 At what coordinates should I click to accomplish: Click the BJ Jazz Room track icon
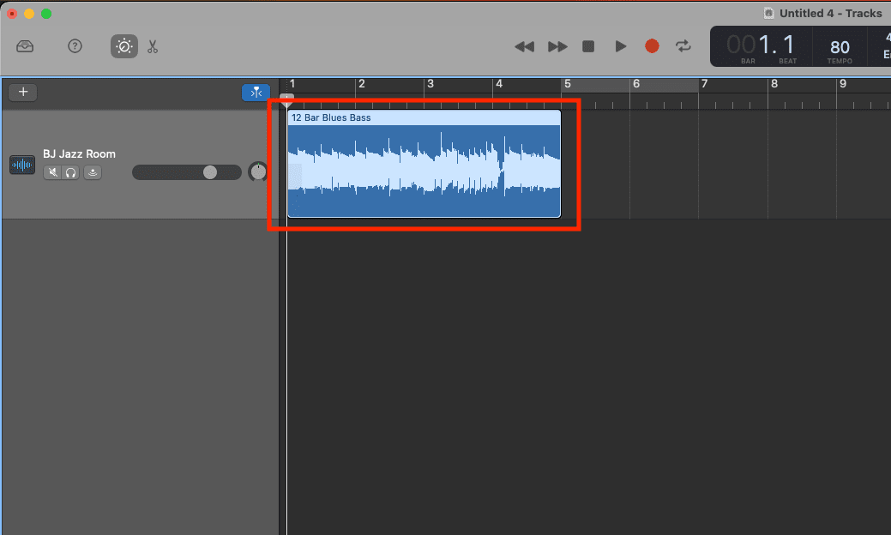coord(22,165)
